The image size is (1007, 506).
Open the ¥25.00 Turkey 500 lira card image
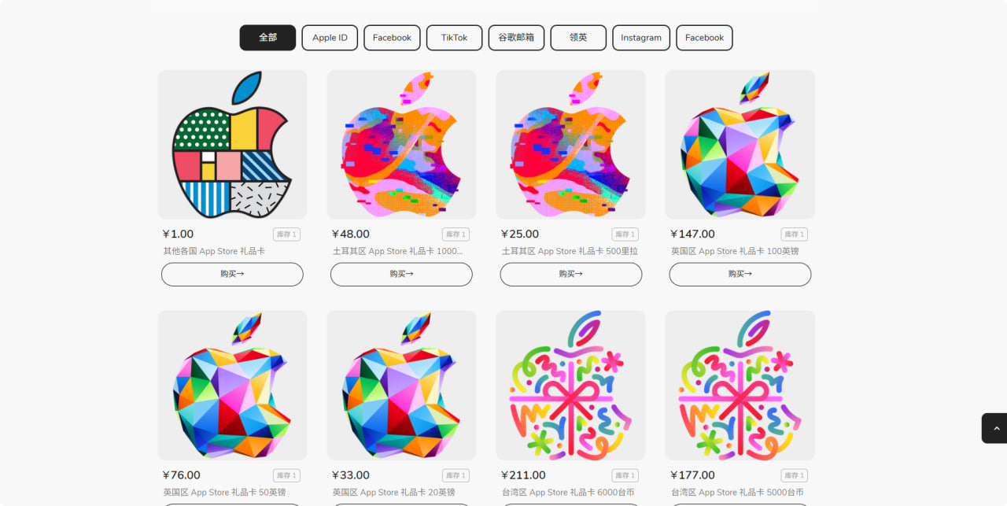570,144
